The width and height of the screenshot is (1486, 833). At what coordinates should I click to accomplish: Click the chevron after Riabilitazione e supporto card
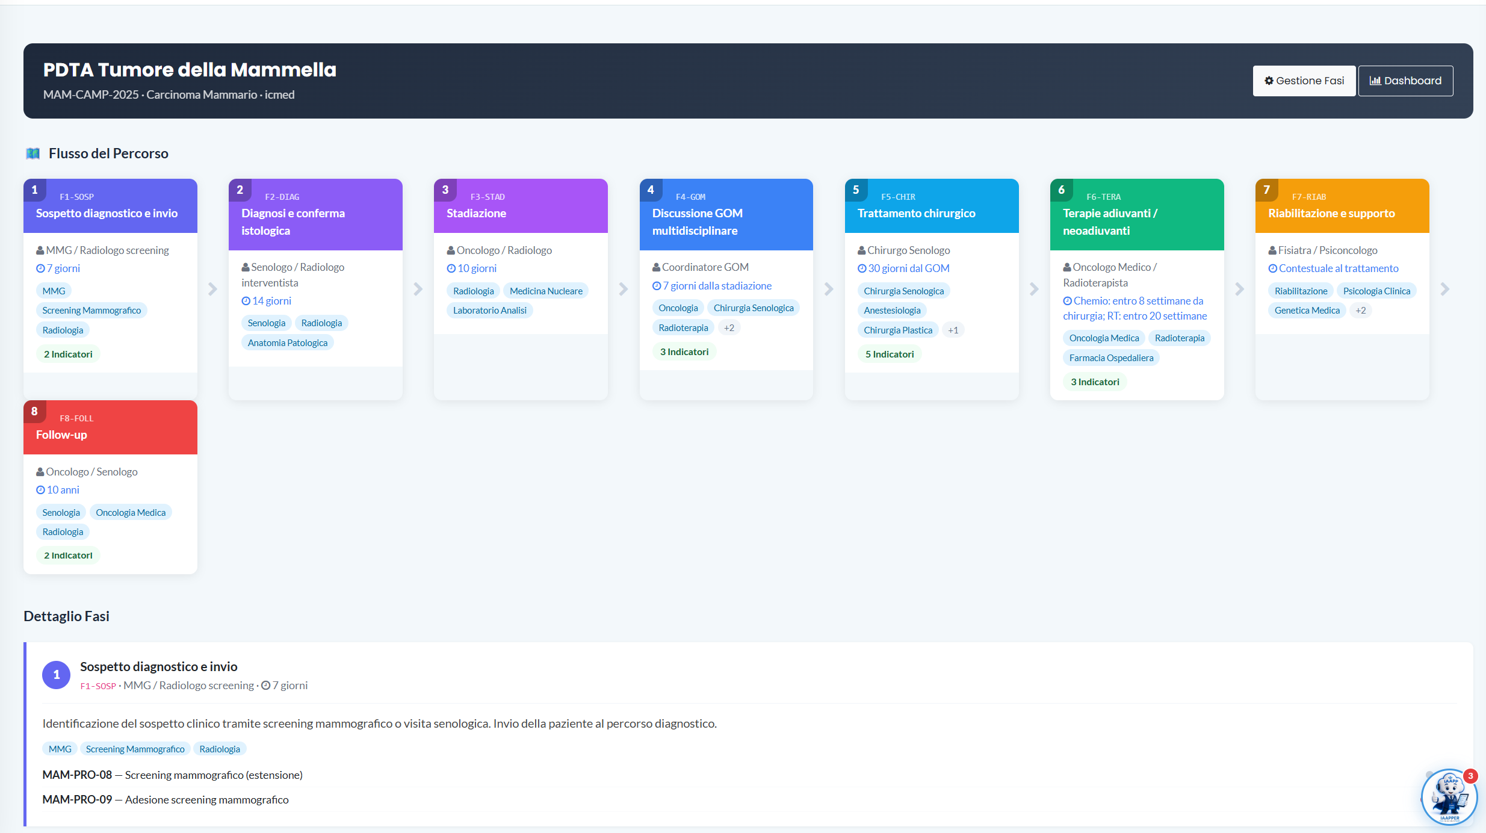click(1445, 290)
